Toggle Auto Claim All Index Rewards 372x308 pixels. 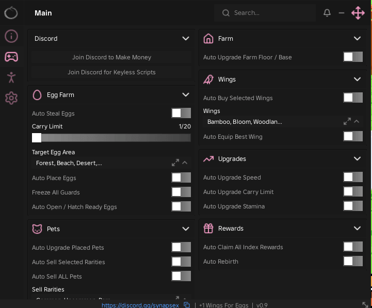click(x=353, y=247)
